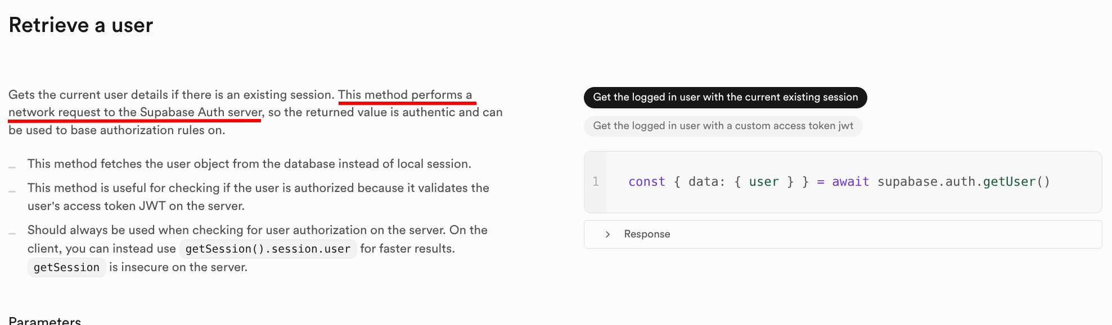Click the green user variable in code
The height and width of the screenshot is (325, 1112).
tap(763, 182)
